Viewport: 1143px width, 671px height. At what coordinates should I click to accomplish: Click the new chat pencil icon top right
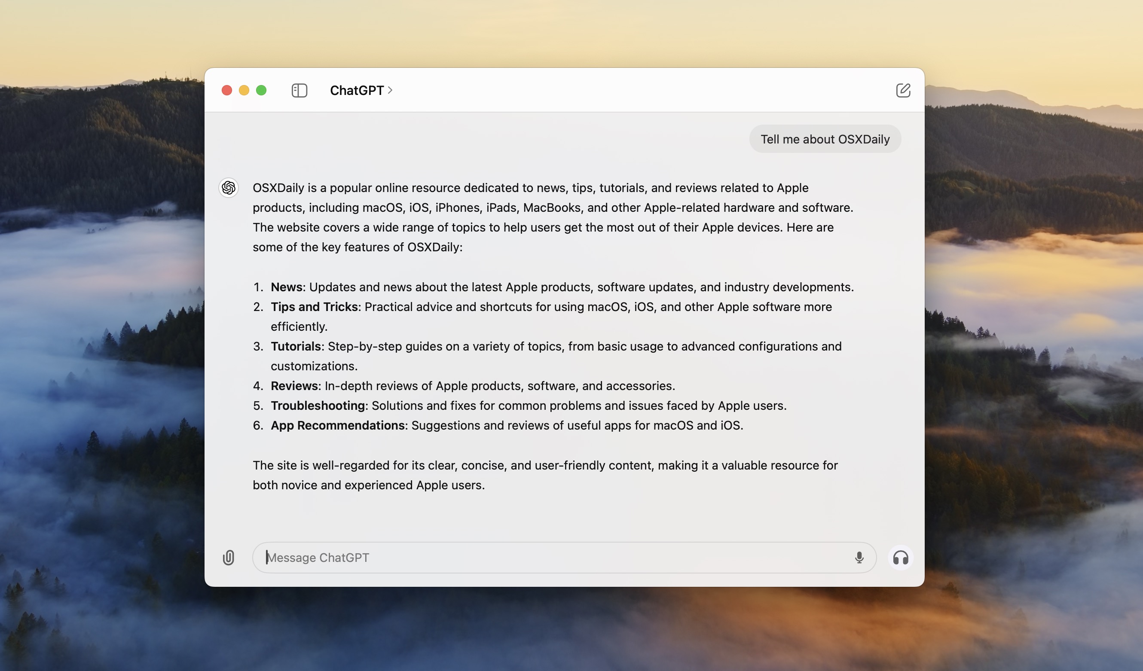coord(904,90)
